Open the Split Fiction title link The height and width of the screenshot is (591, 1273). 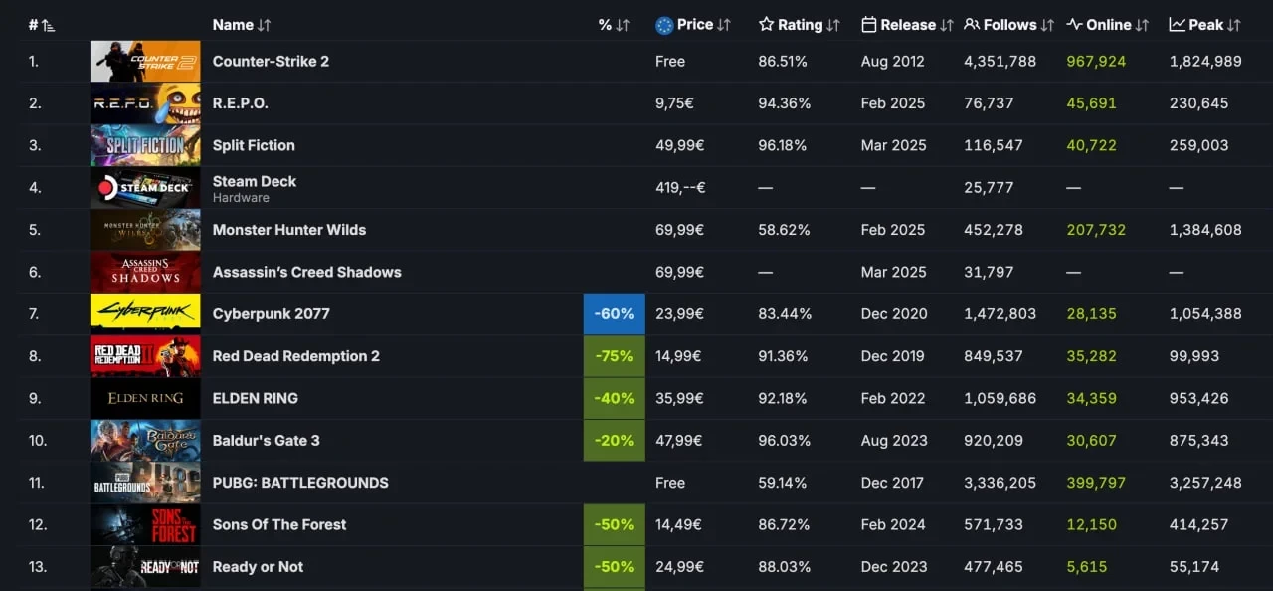(x=254, y=145)
